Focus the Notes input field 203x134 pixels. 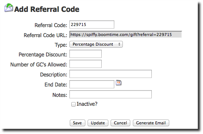click(111, 94)
